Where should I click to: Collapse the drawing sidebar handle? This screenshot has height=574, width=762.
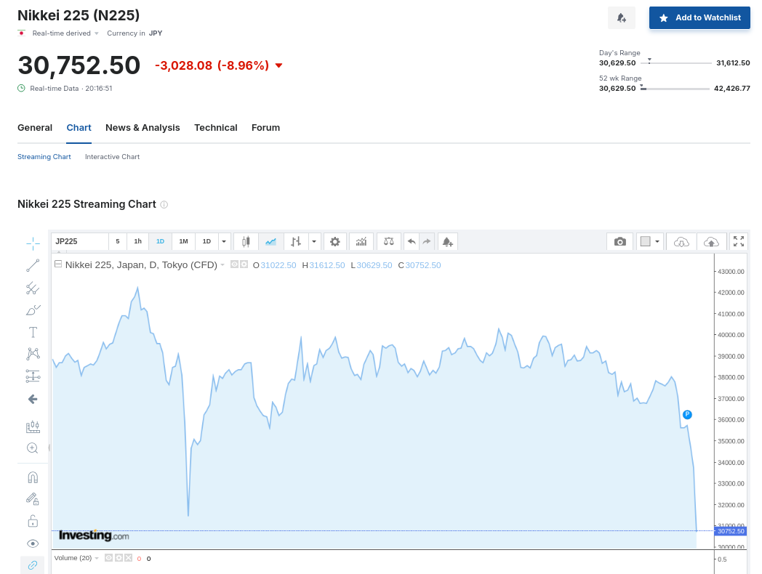[49, 448]
